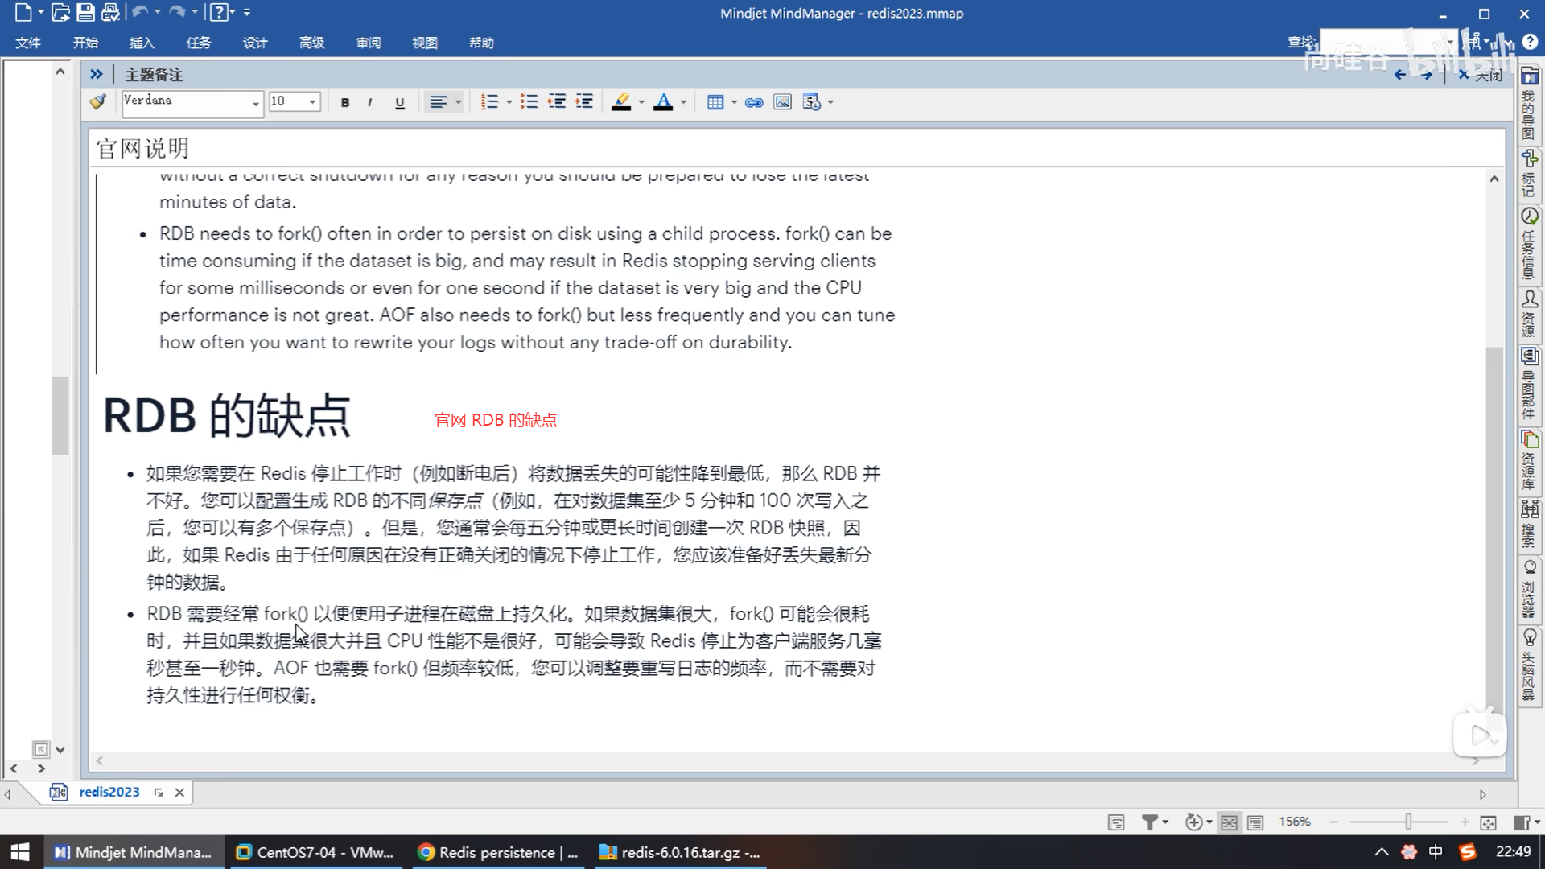
Task: Click the increase indent icon
Action: tap(584, 102)
